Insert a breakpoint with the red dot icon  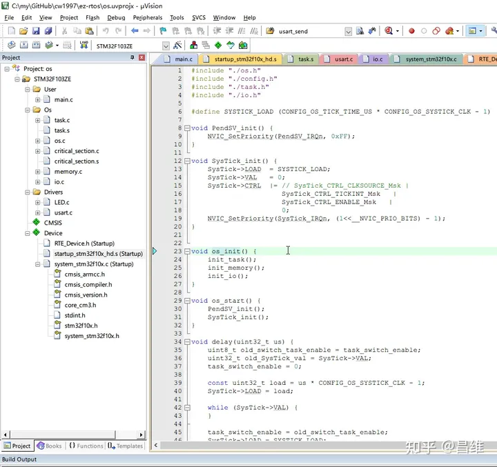(x=411, y=31)
